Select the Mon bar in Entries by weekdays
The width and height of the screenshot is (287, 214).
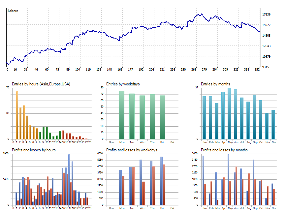122,115
